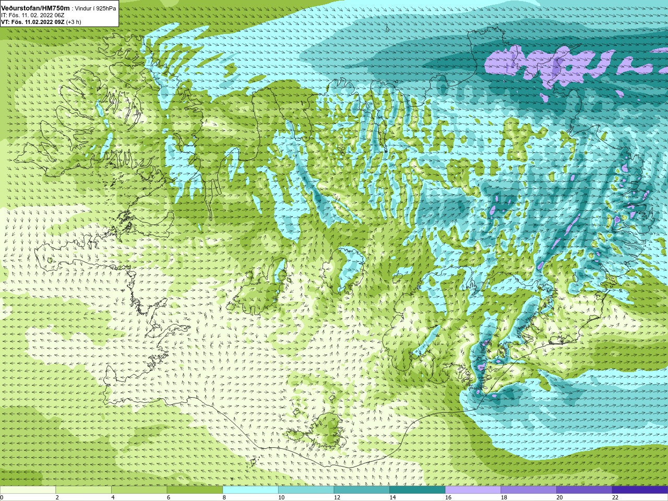668x501 pixels.
Task: Click the lavender 16–18 legend swatch
Action: (473, 490)
